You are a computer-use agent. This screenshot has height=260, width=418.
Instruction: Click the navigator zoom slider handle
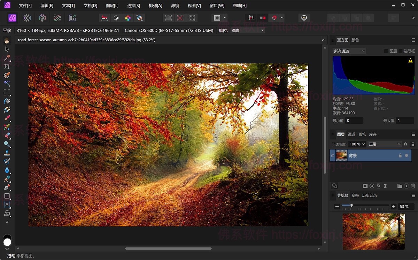[351, 206]
